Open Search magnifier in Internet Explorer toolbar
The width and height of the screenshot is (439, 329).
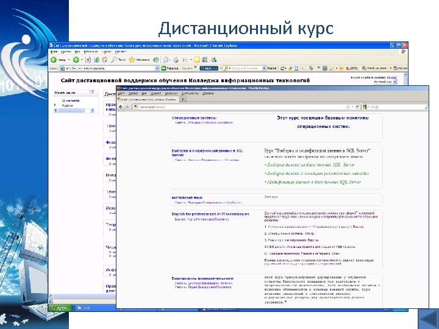(x=114, y=60)
